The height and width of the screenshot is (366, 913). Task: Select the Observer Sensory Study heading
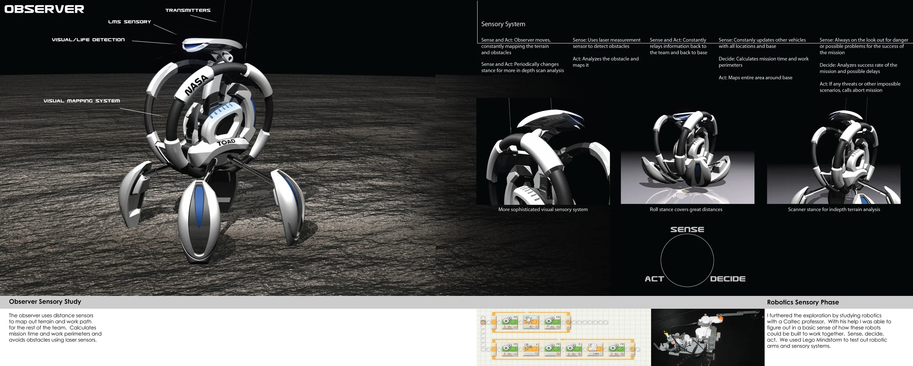(45, 302)
